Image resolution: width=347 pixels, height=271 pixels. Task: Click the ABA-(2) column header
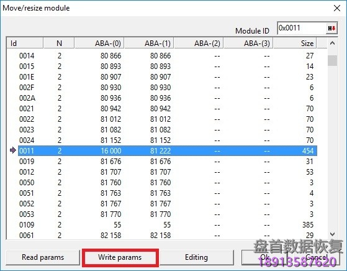pyautogui.click(x=199, y=43)
